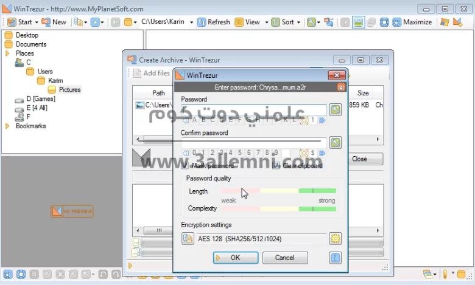This screenshot has width=475, height=285.
Task: Click the icon button beside Confirm password
Action: coord(335,143)
